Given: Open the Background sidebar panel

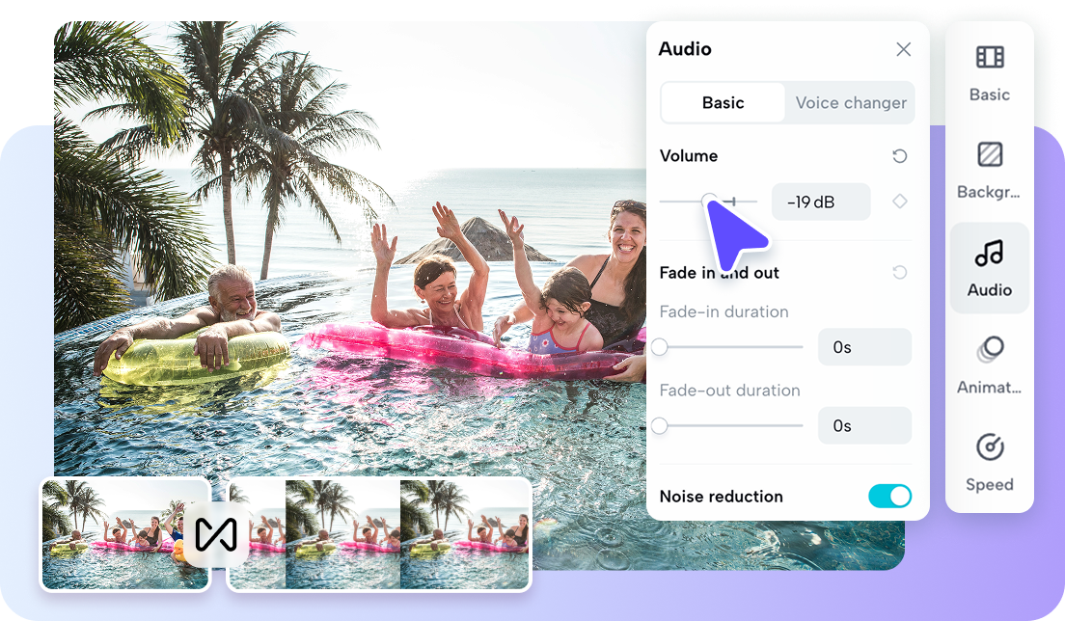Looking at the screenshot, I should [989, 171].
